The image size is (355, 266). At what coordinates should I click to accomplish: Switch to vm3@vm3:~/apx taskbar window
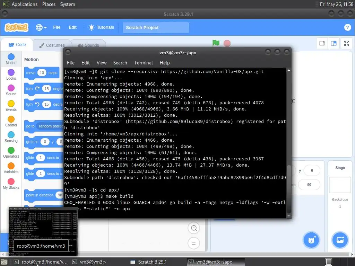pos(216,262)
